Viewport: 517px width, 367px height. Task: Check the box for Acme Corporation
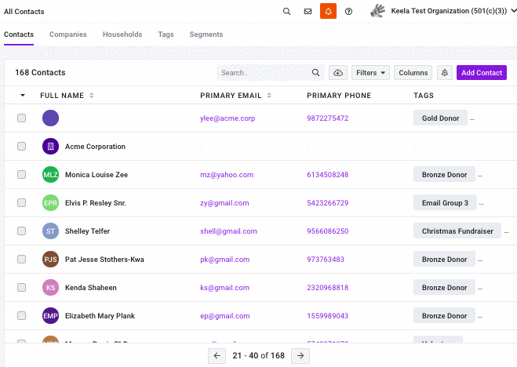click(x=21, y=147)
